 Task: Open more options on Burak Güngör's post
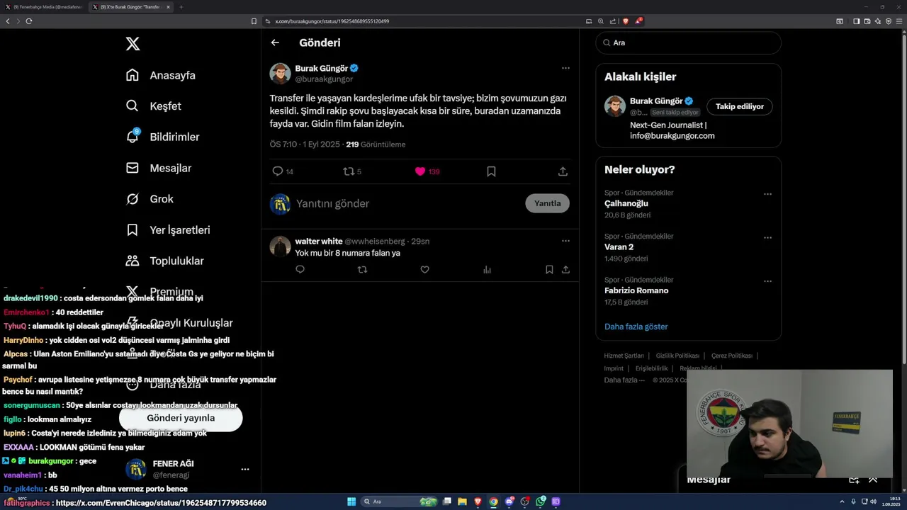(x=565, y=68)
